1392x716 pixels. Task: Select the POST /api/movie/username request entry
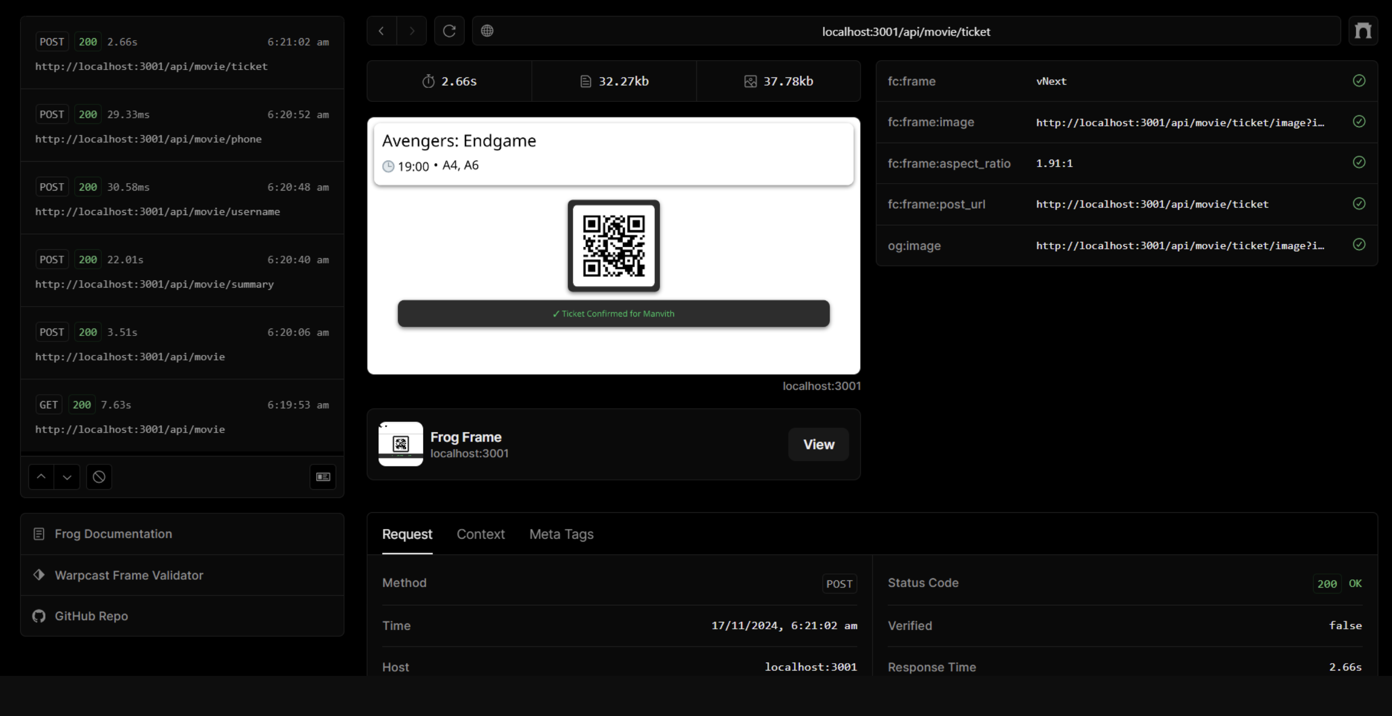[182, 198]
